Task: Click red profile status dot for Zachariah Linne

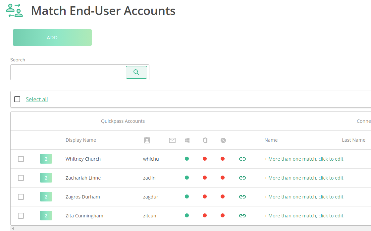Action: tap(222, 178)
